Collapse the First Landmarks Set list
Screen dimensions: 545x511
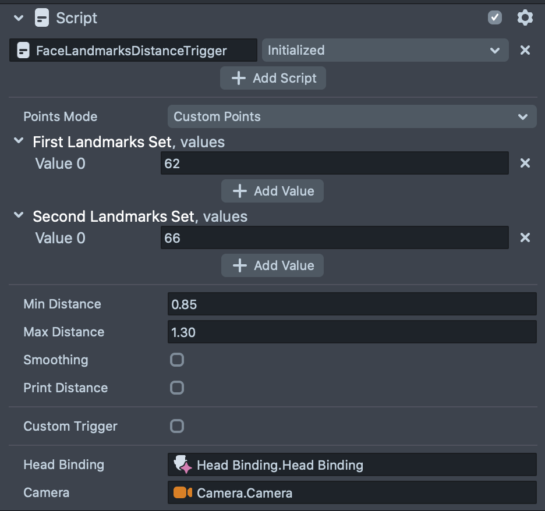(x=19, y=141)
